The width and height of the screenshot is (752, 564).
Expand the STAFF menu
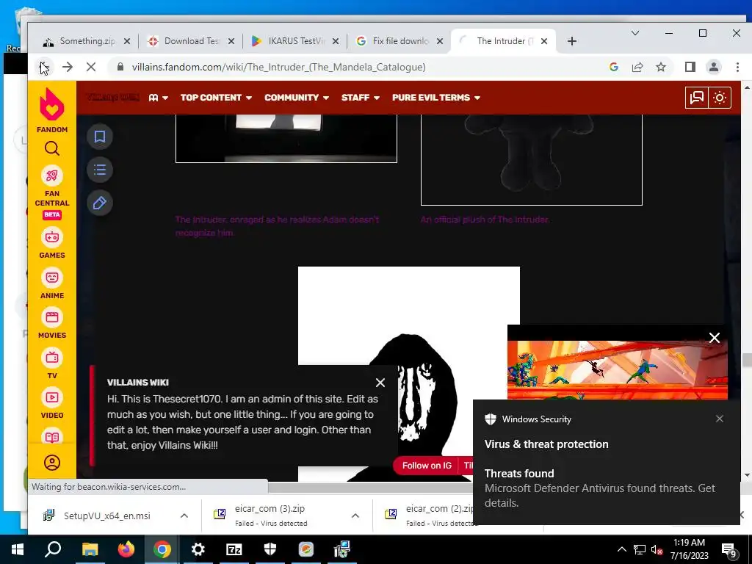(361, 98)
